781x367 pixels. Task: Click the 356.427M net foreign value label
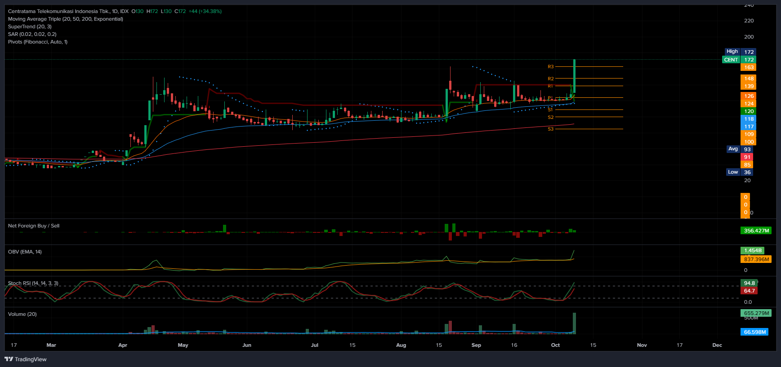point(756,231)
